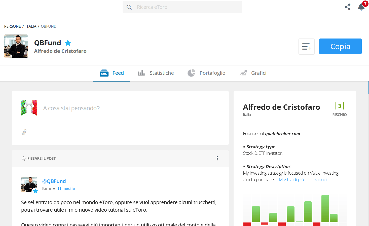Focus the Ricerca eToro search field
The width and height of the screenshot is (369, 226).
pos(182,7)
